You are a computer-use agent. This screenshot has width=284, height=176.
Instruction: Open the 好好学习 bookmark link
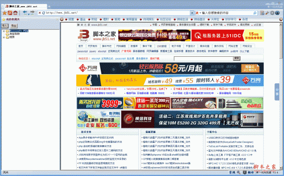(x=231, y=19)
